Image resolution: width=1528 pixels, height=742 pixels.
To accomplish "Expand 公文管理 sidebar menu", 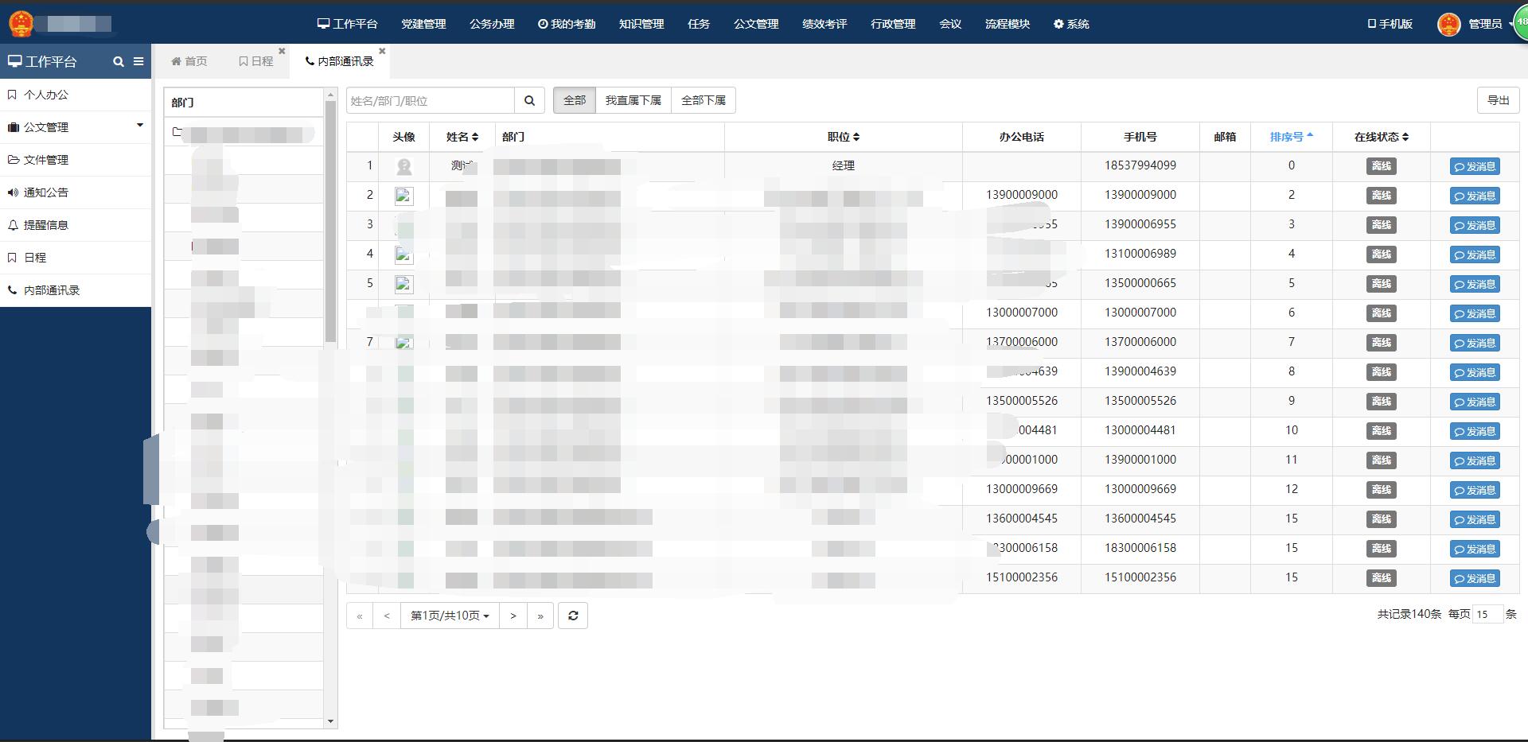I will tap(76, 127).
